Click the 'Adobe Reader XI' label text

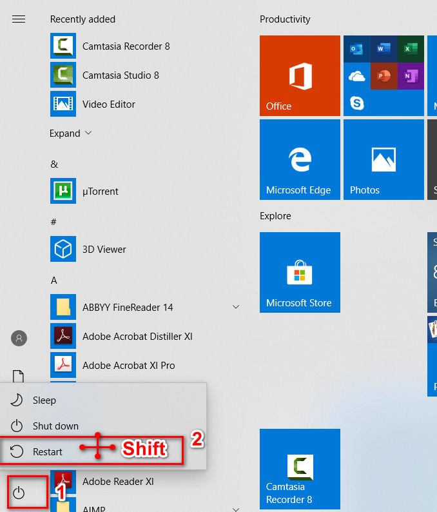click(118, 481)
